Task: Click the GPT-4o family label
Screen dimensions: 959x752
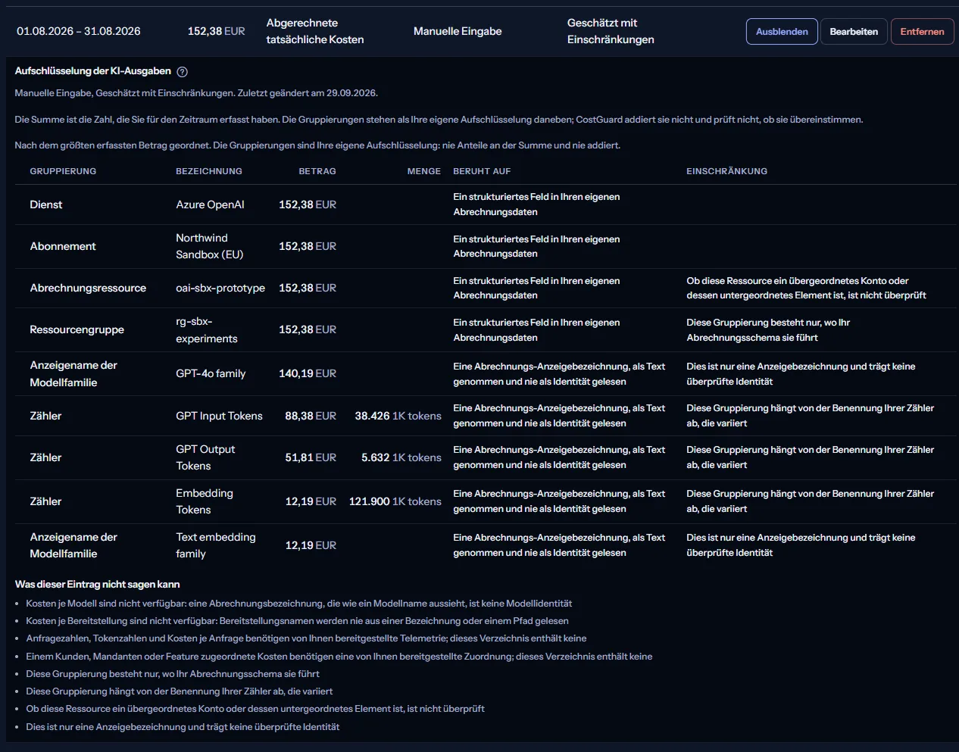Action: click(x=211, y=373)
